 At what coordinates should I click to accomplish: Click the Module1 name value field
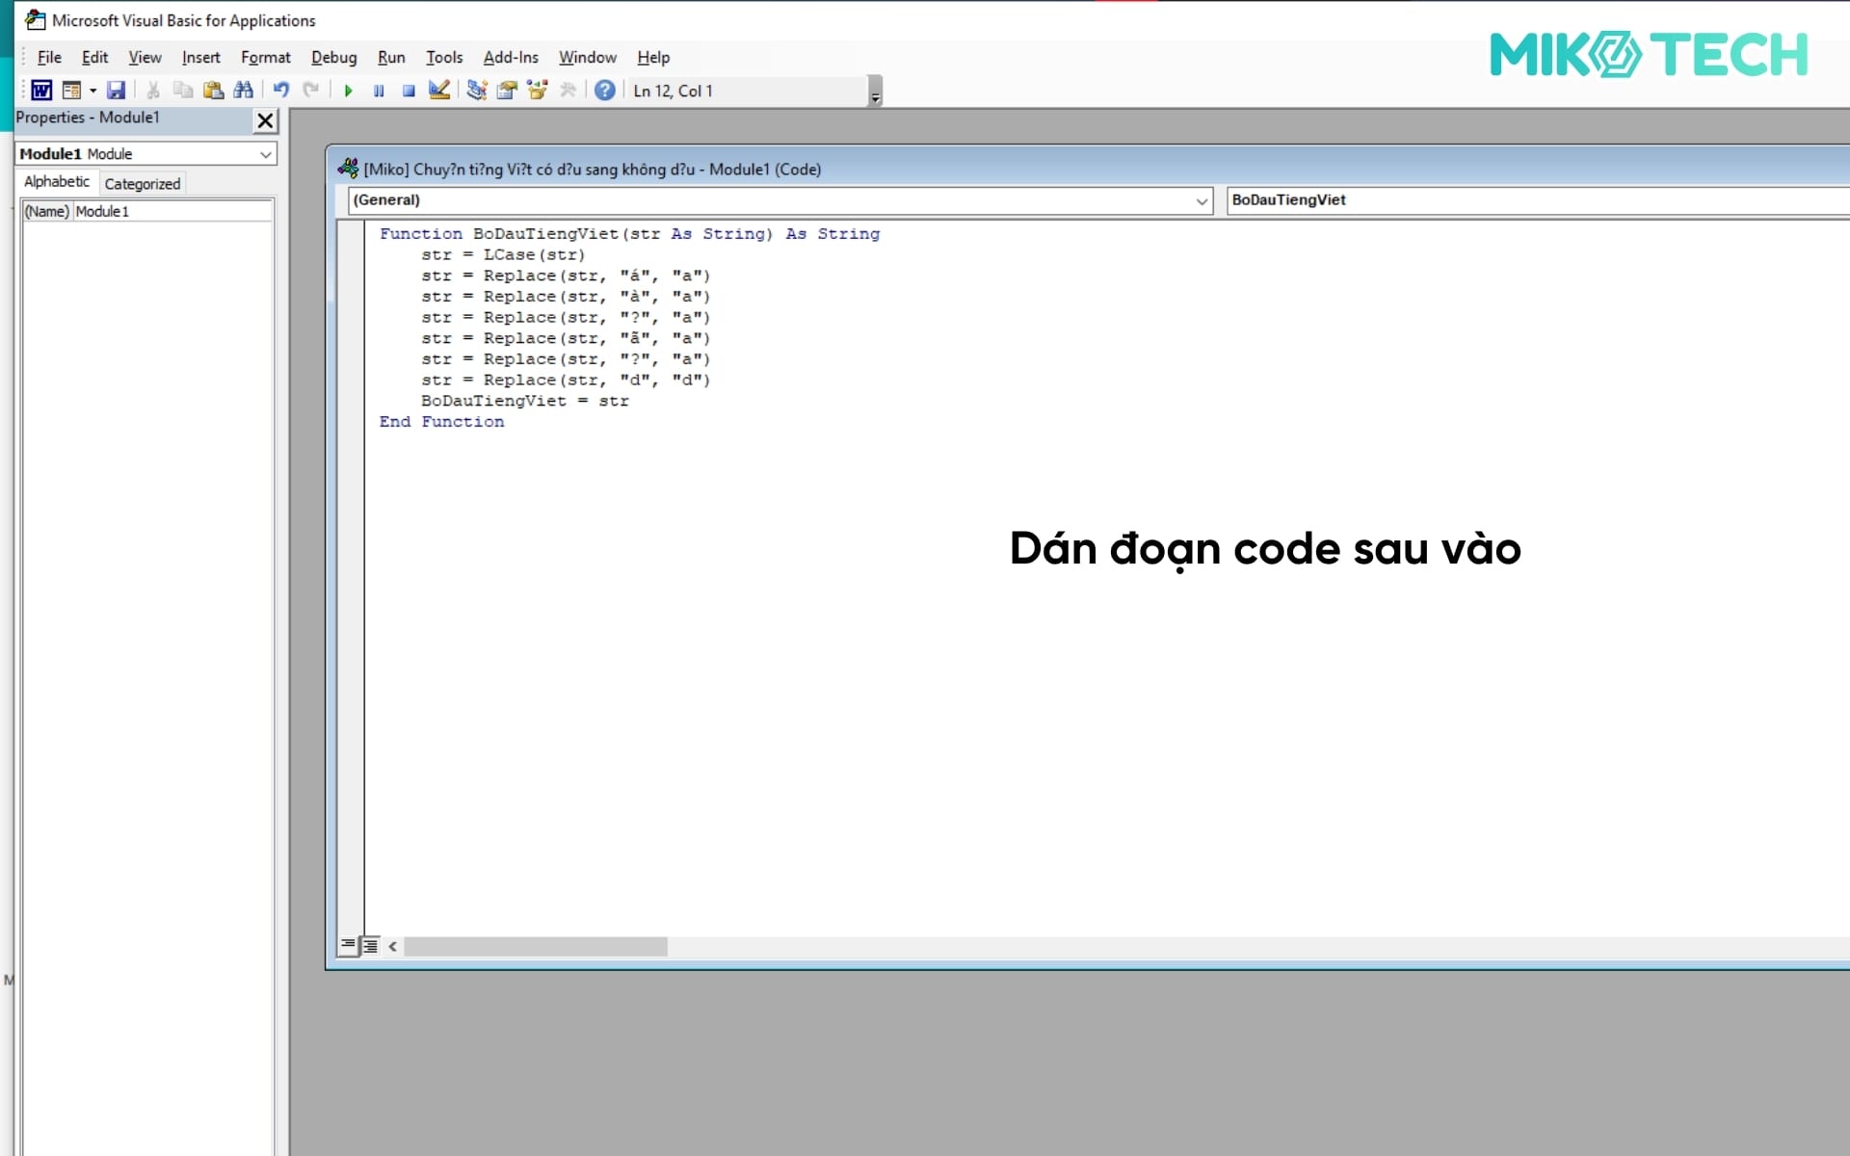[173, 211]
